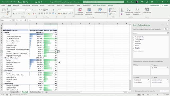Open Suchen und Auswählen
The height and width of the screenshot is (96, 170).
(x=137, y=11)
